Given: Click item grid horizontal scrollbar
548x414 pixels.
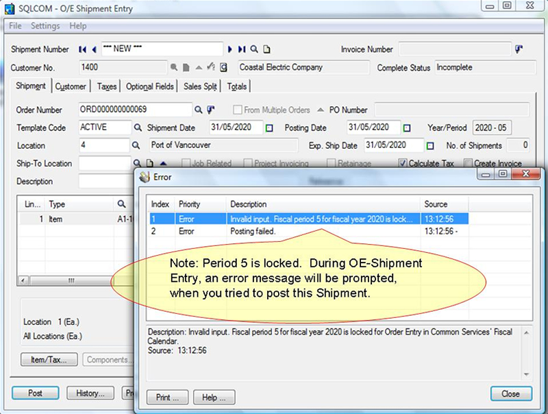Looking at the screenshot, I should click(x=71, y=281).
